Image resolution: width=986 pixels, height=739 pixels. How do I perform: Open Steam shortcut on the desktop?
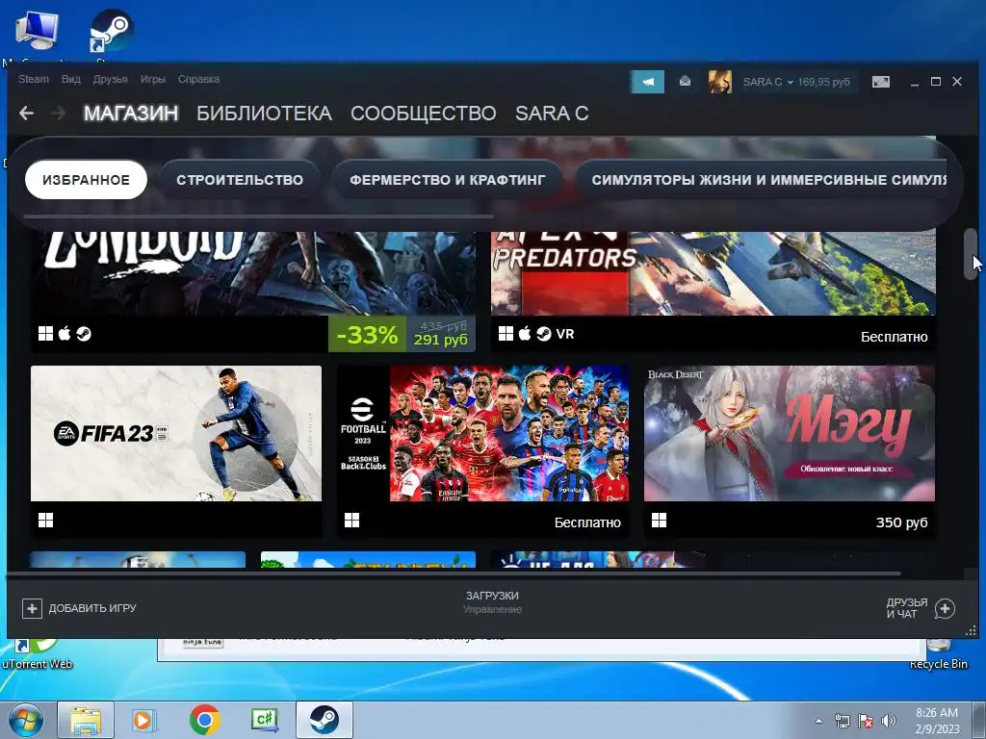click(x=111, y=32)
